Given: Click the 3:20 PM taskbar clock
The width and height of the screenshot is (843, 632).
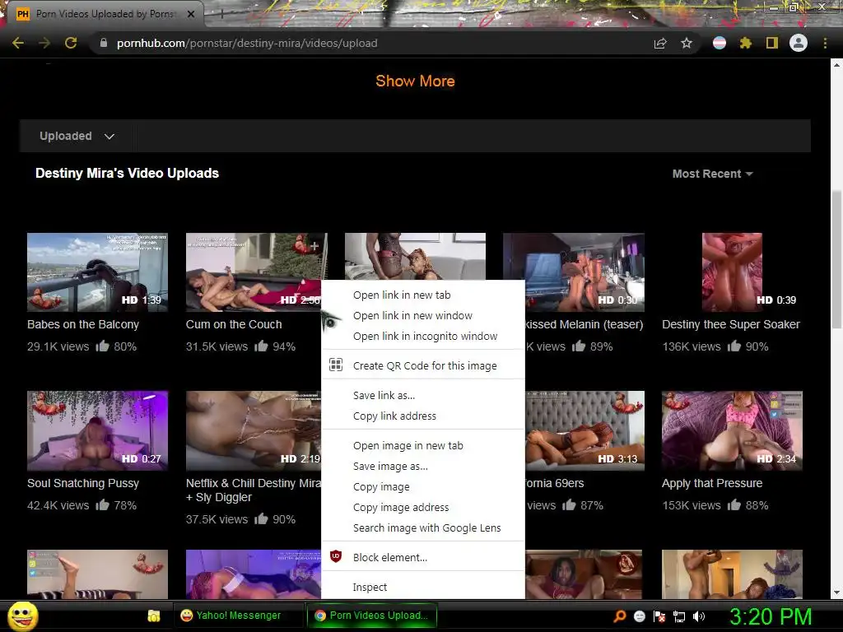Looking at the screenshot, I should (x=771, y=616).
